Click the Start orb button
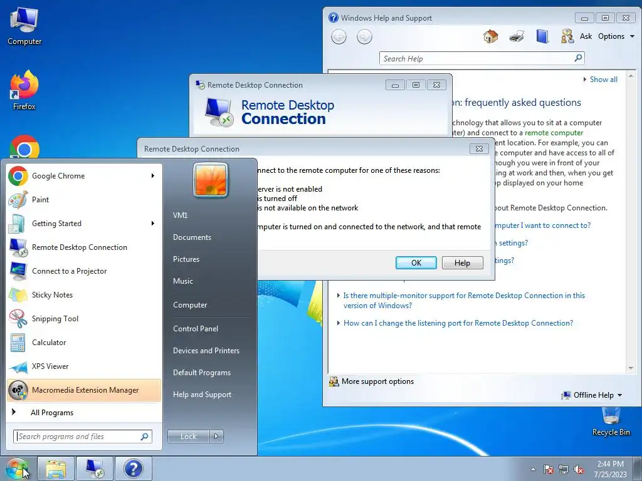Viewport: 642px width, 481px height. (17, 468)
